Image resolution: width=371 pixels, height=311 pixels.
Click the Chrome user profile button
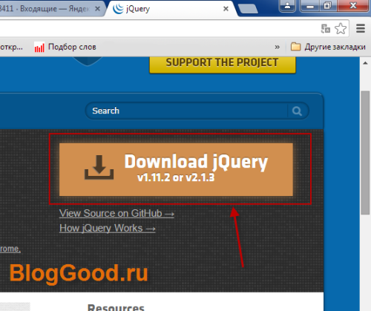pos(287,6)
